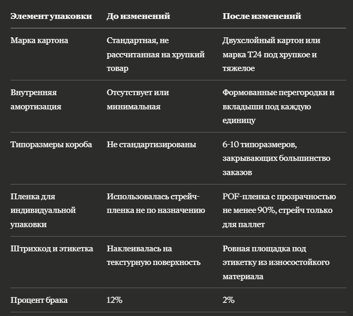Image resolution: width=353 pixels, height=316 pixels.
Task: Select the 'Типоразмеры короба' row label
Action: [51, 145]
